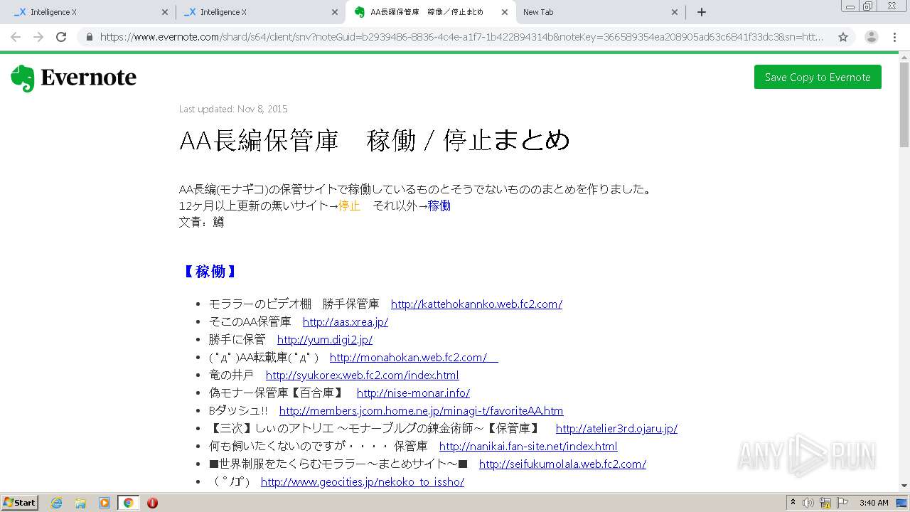This screenshot has width=910, height=512.
Task: Click the モララーのビデオ棚 勝手保管庫 entry text
Action: pyautogui.click(x=294, y=304)
